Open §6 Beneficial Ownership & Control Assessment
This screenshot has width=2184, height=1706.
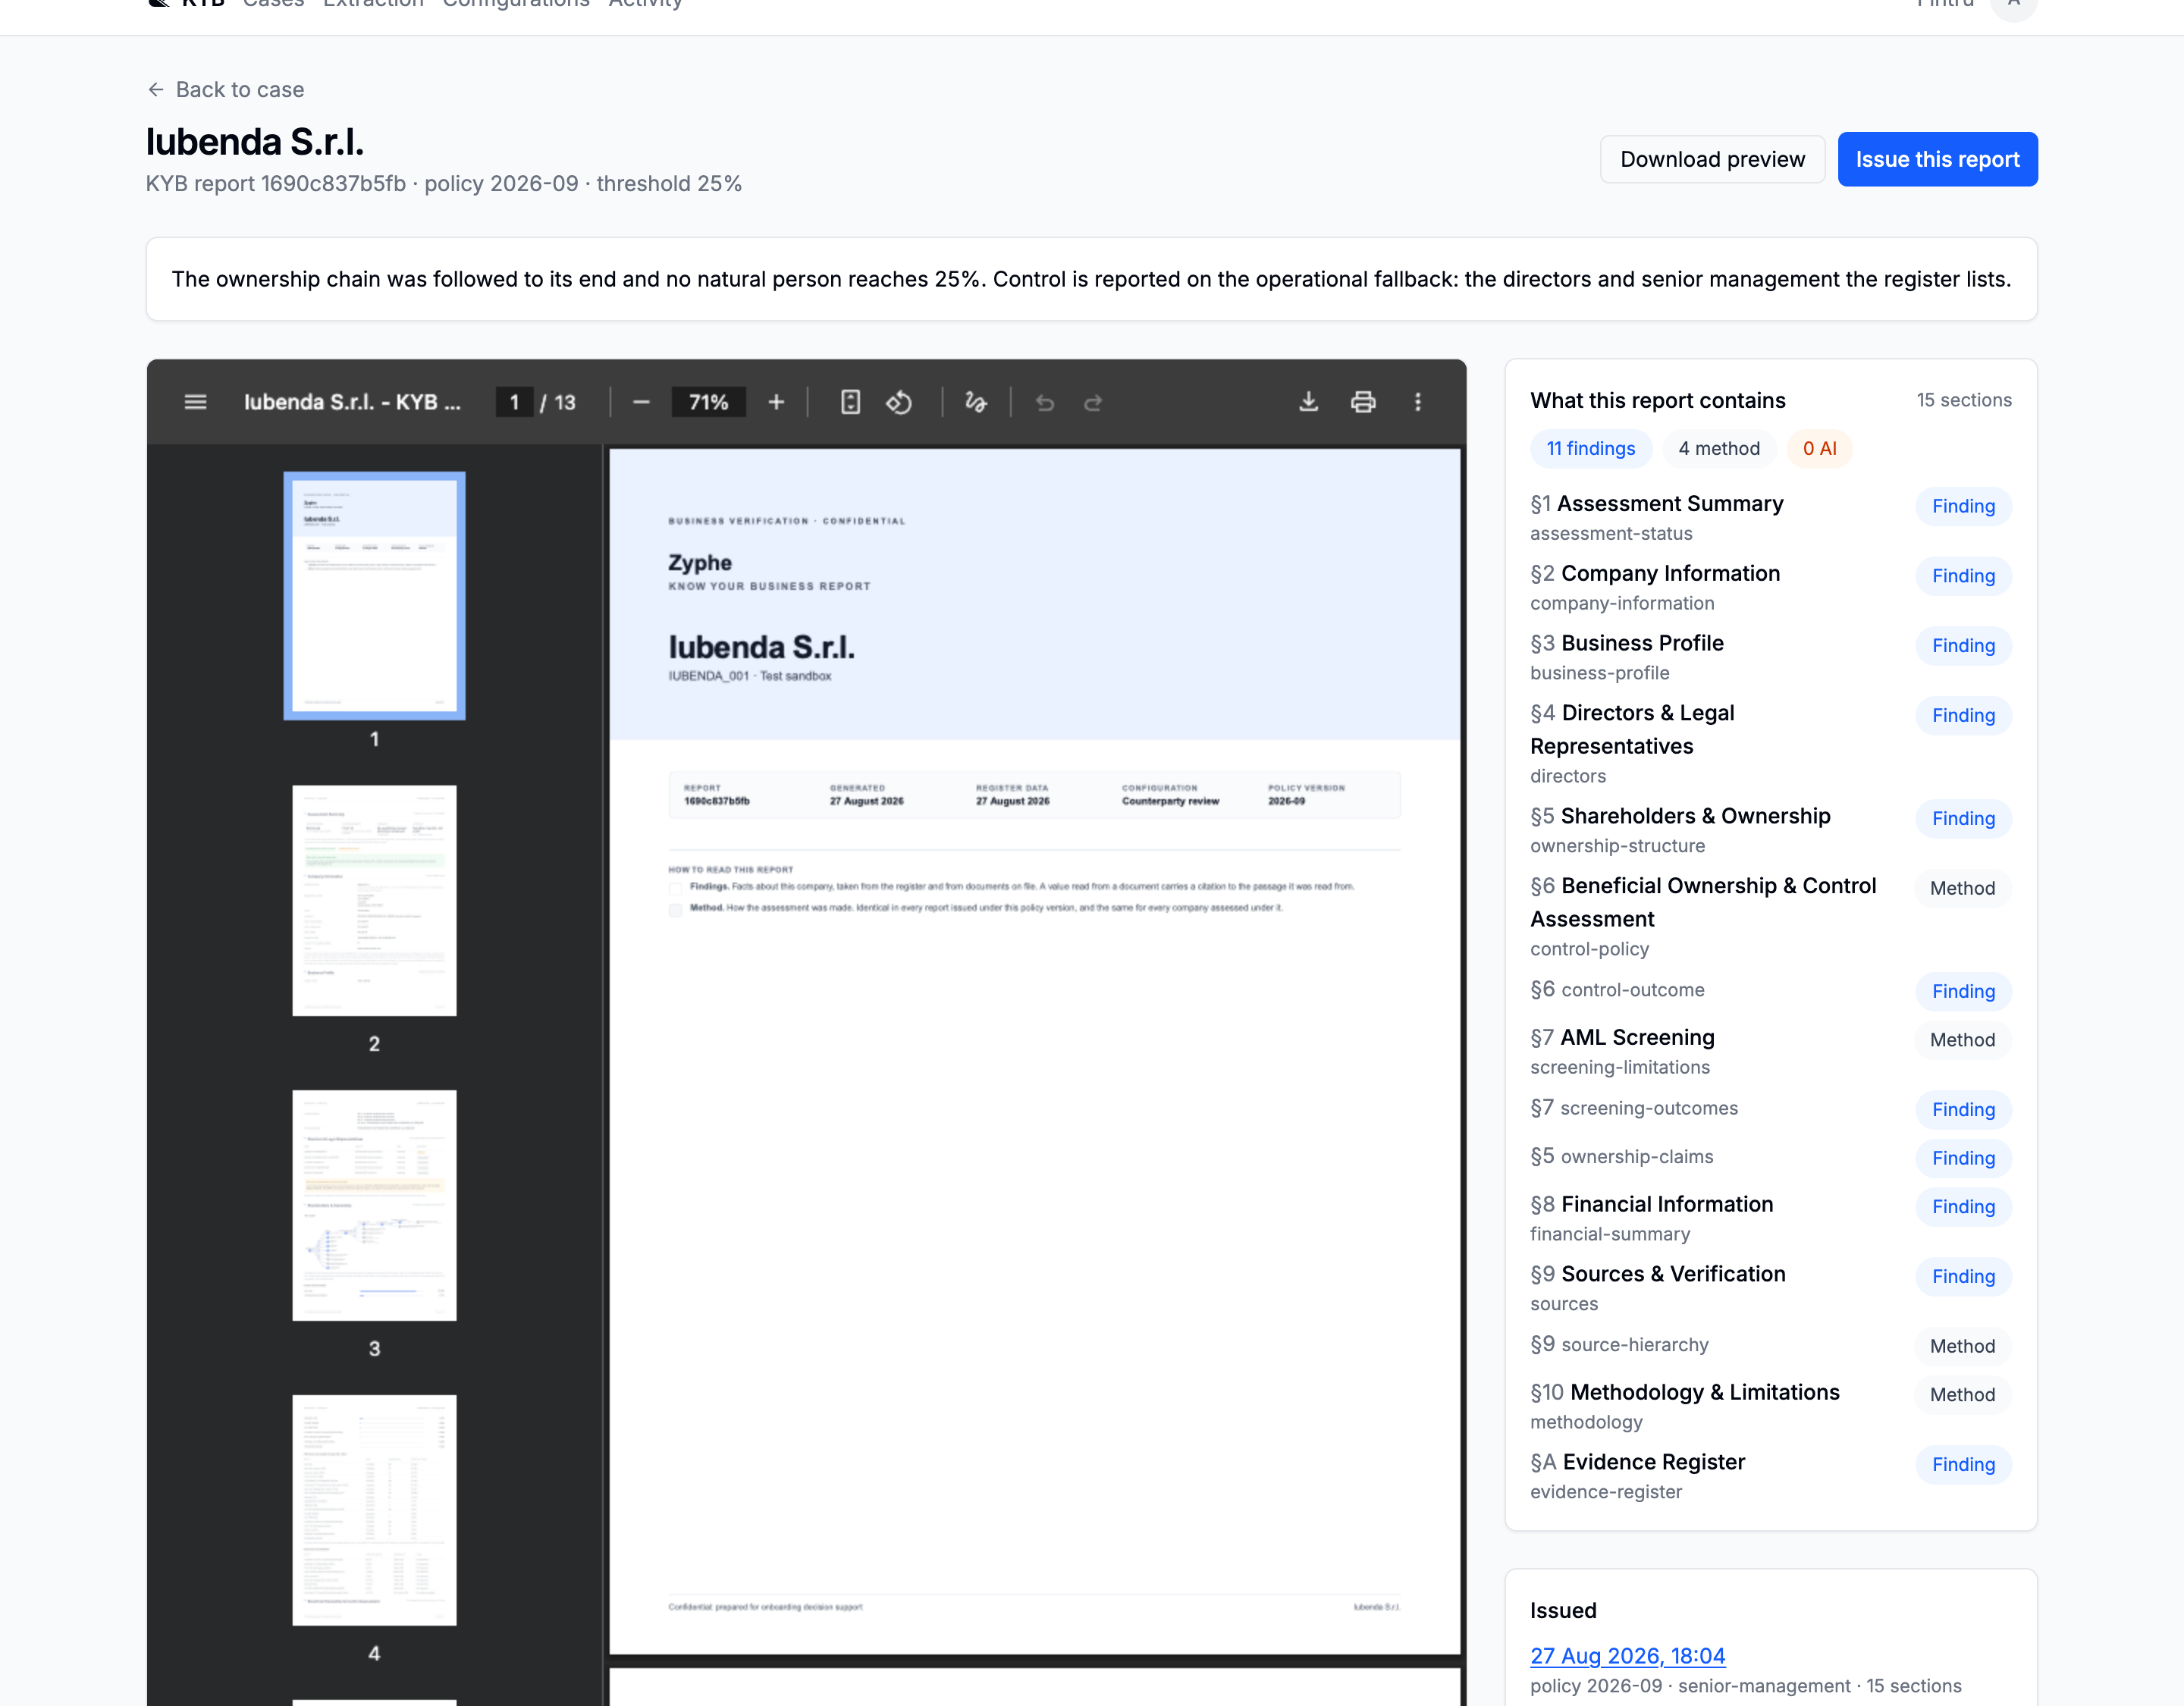(x=1771, y=916)
